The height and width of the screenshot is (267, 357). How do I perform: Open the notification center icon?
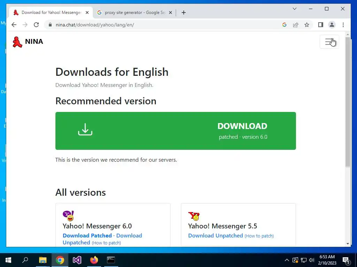346,260
